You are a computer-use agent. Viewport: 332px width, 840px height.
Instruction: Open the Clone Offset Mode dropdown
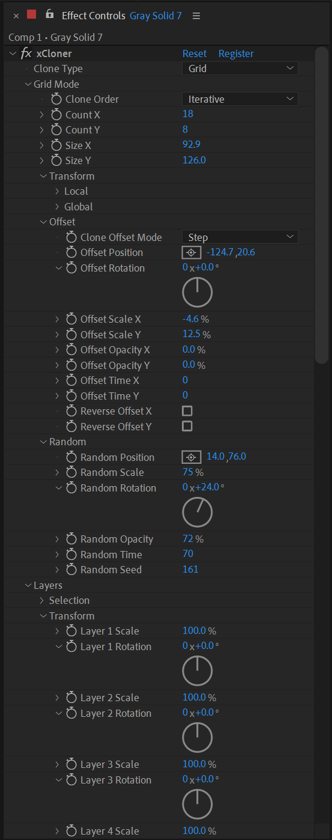point(240,237)
